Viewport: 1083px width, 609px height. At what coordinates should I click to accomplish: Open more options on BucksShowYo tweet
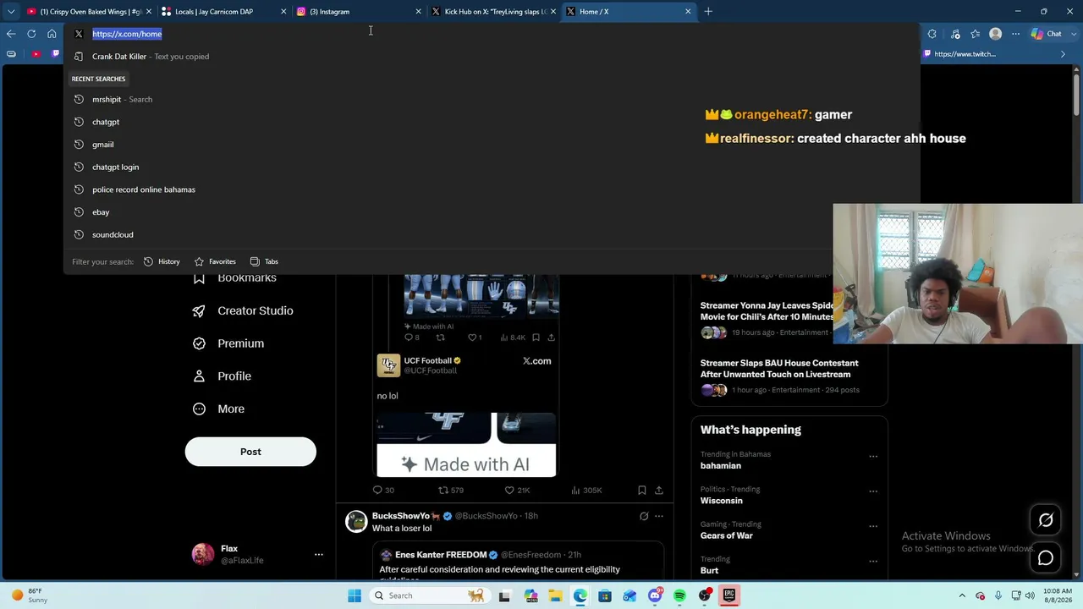click(659, 516)
